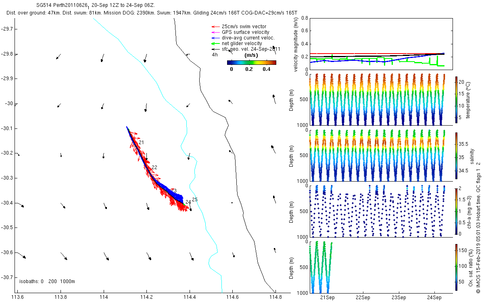This screenshot has height=302, width=484.
Task: Click the salinity colorbar
Action: coord(457,156)
